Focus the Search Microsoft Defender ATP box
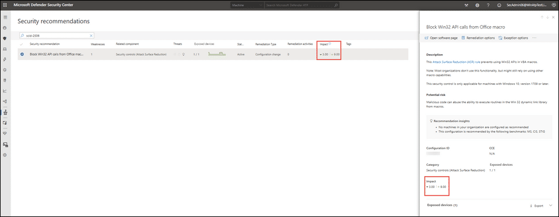This screenshot has width=559, height=217. click(302, 5)
